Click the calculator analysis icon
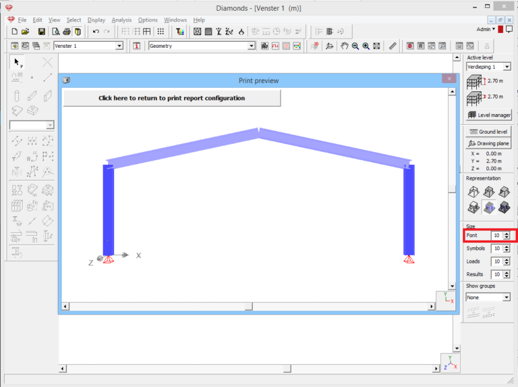This screenshot has height=387, width=518. click(x=208, y=32)
